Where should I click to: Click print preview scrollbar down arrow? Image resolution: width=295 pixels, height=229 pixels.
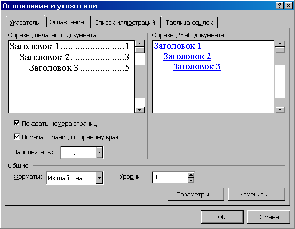click(x=140, y=110)
